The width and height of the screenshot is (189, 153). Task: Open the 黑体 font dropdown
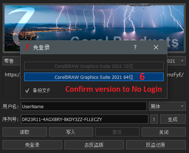(x=167, y=106)
